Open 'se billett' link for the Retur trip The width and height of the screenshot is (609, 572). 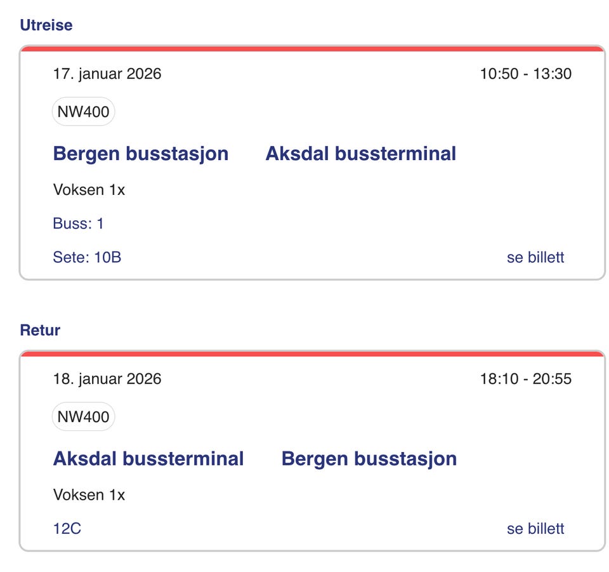pyautogui.click(x=535, y=529)
